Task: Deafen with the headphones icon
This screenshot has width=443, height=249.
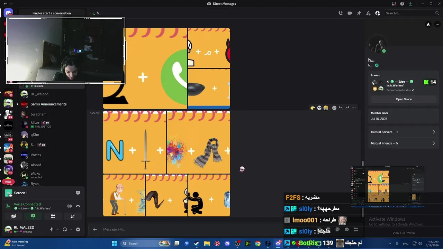Action: coord(65,229)
